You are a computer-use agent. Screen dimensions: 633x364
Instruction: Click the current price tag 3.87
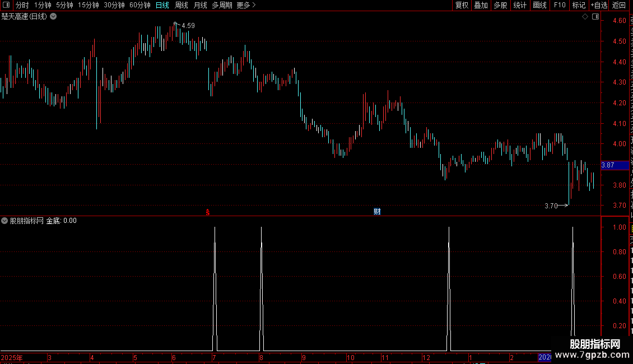click(x=615, y=165)
